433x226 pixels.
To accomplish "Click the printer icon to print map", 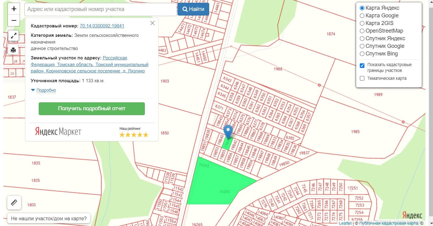I will pos(13,50).
